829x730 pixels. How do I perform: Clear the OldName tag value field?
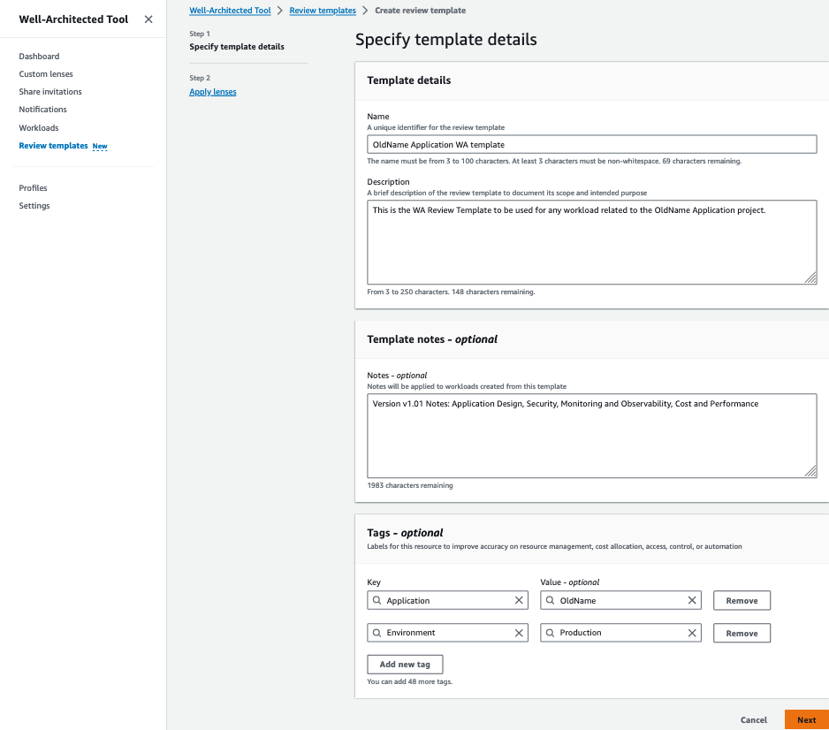coord(692,600)
